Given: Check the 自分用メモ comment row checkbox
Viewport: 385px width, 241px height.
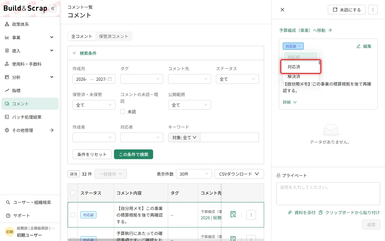Looking at the screenshot, I should coord(73,215).
